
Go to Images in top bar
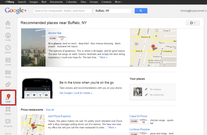point(34,2)
